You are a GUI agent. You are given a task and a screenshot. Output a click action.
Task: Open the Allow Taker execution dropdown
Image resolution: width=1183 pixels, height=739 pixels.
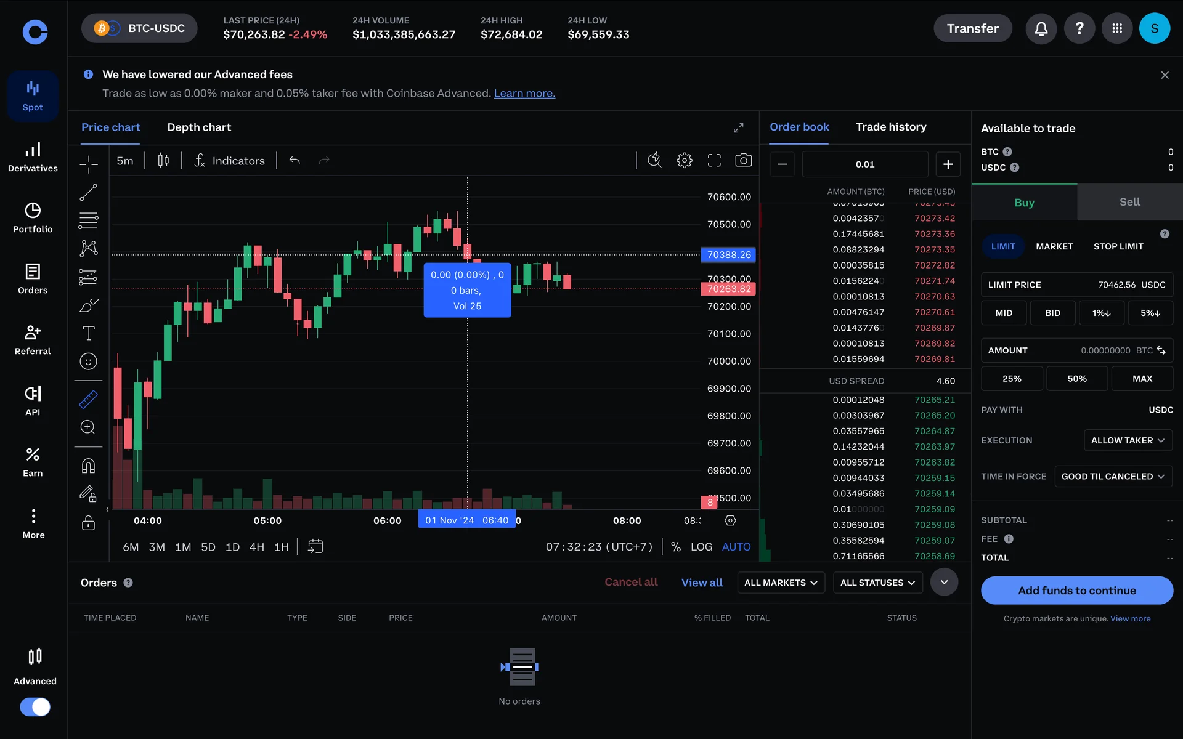click(1128, 440)
